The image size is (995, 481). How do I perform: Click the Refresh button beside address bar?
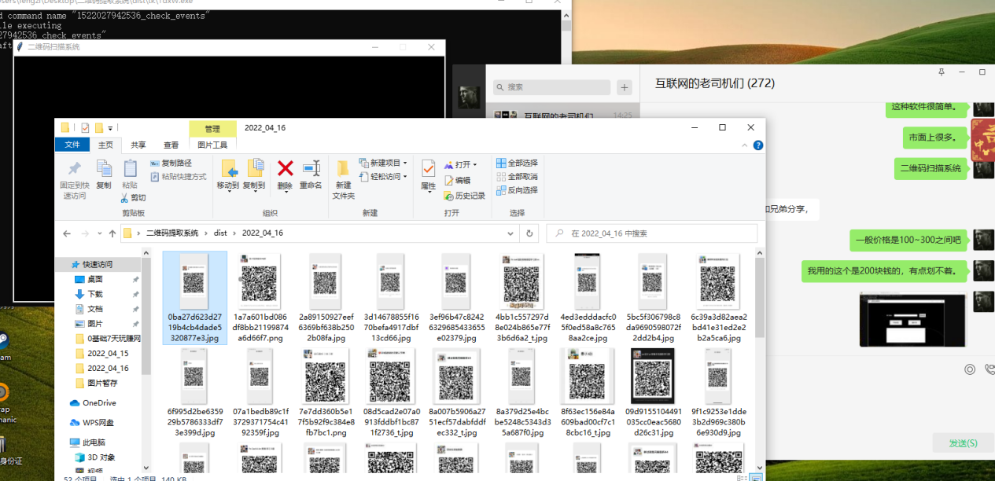529,233
